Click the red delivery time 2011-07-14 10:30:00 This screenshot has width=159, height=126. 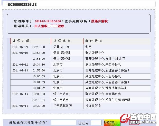pyautogui.click(x=48, y=21)
